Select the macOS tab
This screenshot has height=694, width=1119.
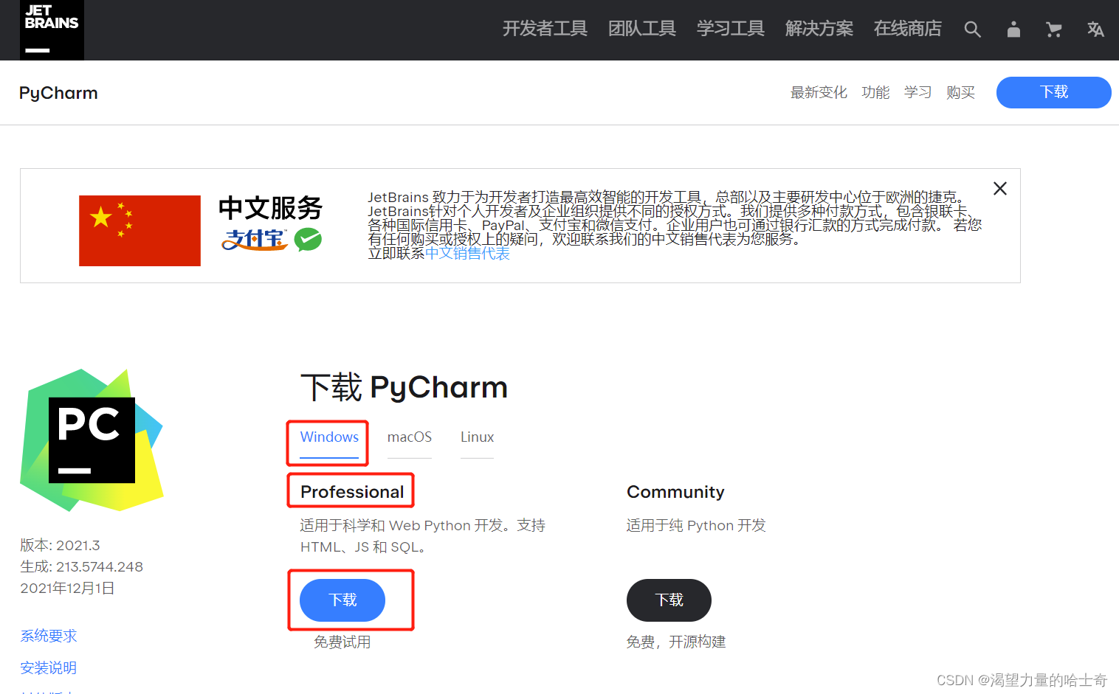[410, 437]
